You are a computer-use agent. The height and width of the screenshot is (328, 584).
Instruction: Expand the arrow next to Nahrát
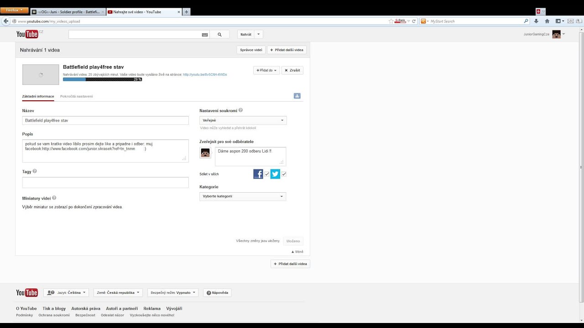click(x=259, y=34)
